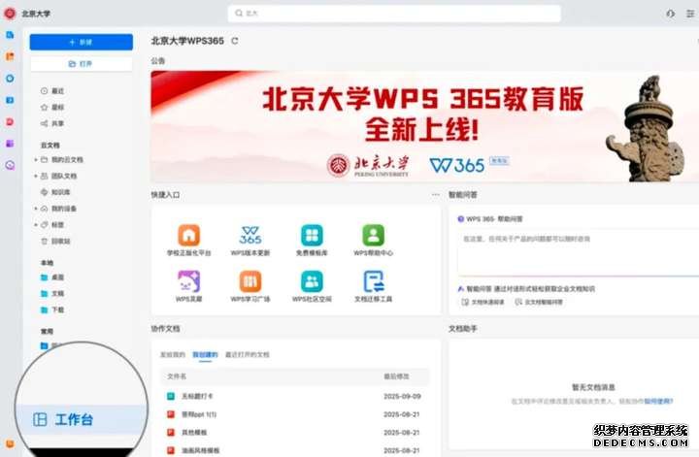Expand the 标签 tree arrow

(36, 225)
